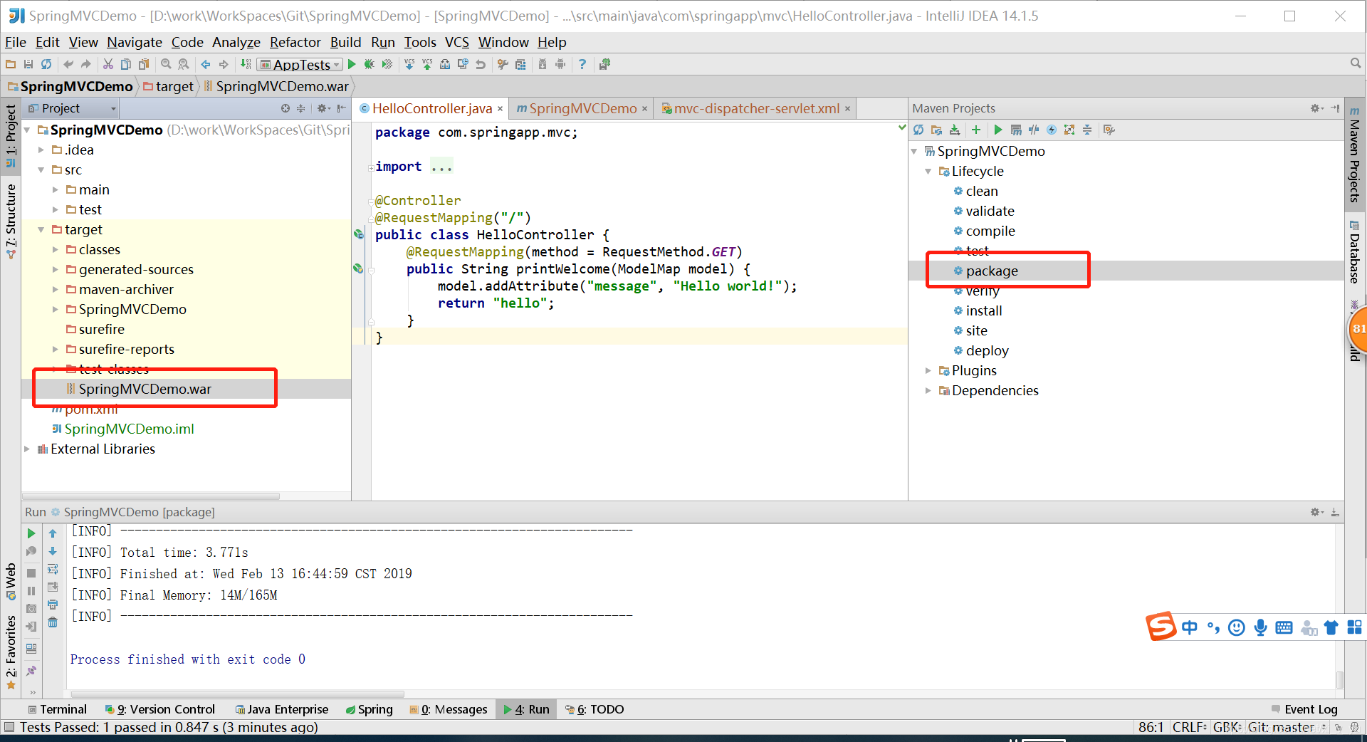This screenshot has width=1367, height=742.
Task: Click Scroll from Source target icon in Project
Action: (286, 108)
